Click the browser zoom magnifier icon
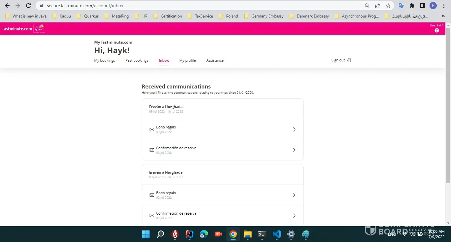This screenshot has height=242, width=451. click(367, 6)
